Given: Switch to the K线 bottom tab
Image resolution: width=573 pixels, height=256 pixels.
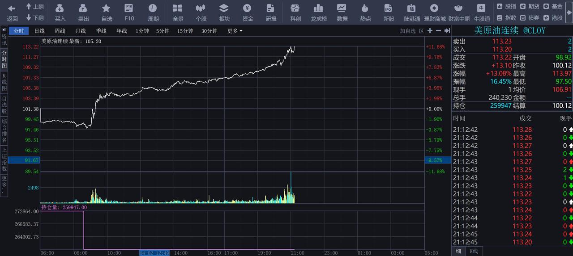Looking at the screenshot, I should click(x=474, y=251).
